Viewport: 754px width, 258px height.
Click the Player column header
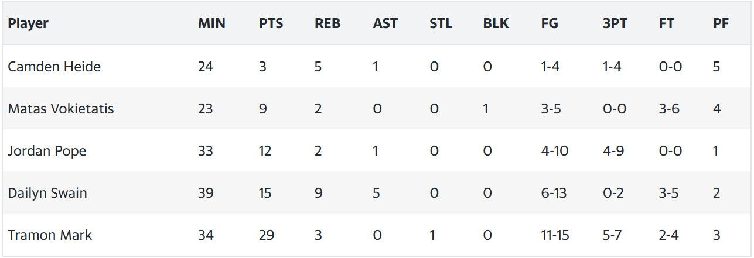[x=28, y=24]
